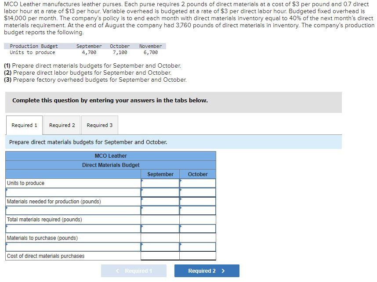The image size is (377, 282).
Task: Click September cell below Units to produce row
Action: pyautogui.click(x=160, y=192)
